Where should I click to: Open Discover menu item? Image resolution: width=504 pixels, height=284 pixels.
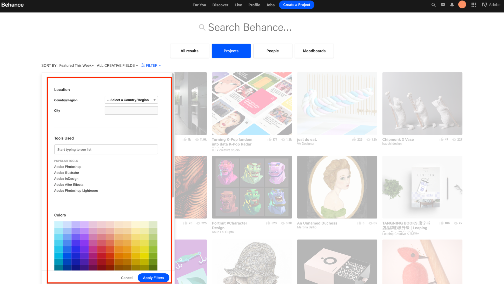click(x=220, y=5)
